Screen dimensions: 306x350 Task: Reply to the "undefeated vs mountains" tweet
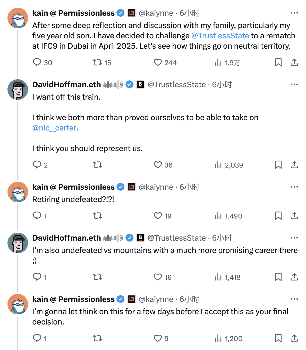[37, 277]
